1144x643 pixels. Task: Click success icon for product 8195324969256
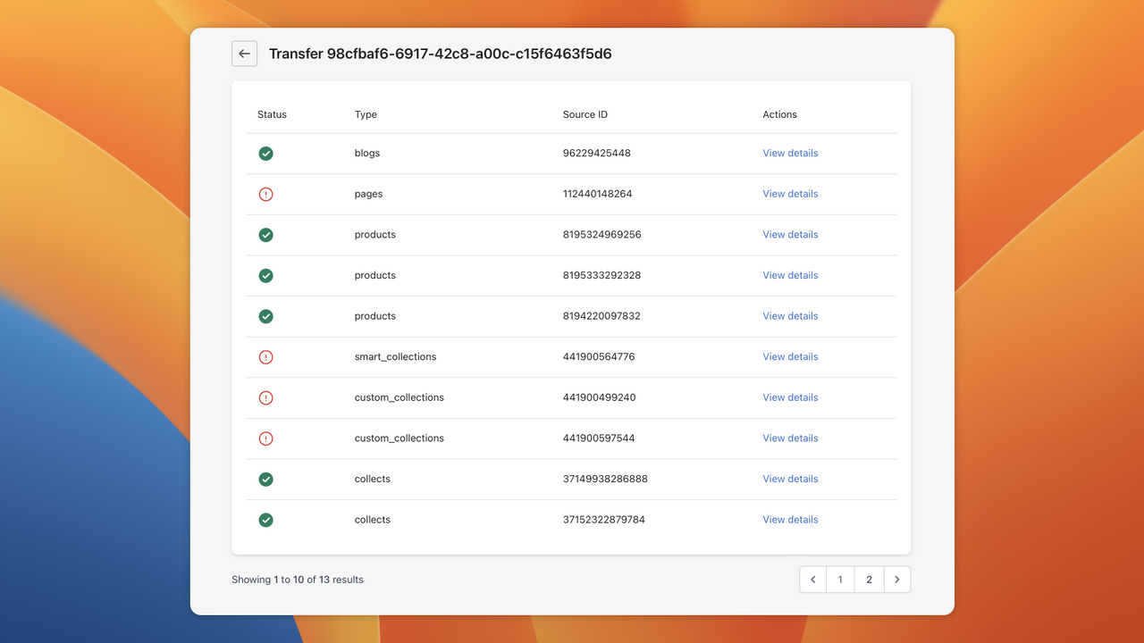(265, 235)
